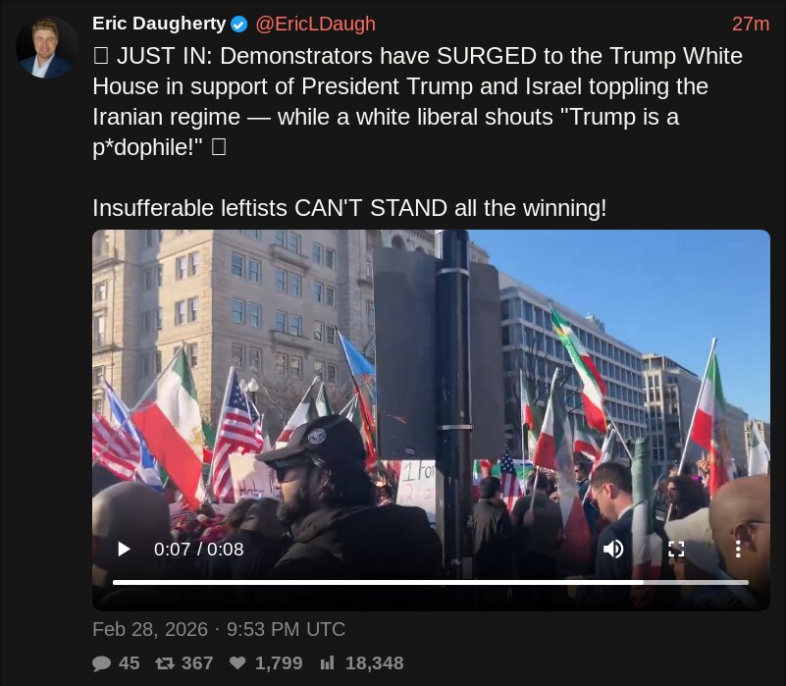Screen dimensions: 786x686
Task: Mute the video volume speaker icon
Action: coord(613,550)
